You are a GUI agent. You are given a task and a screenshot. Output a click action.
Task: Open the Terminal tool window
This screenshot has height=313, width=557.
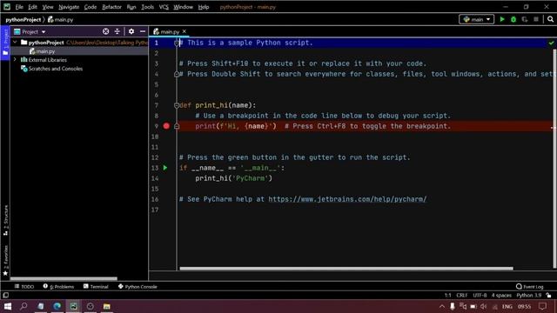pyautogui.click(x=96, y=286)
